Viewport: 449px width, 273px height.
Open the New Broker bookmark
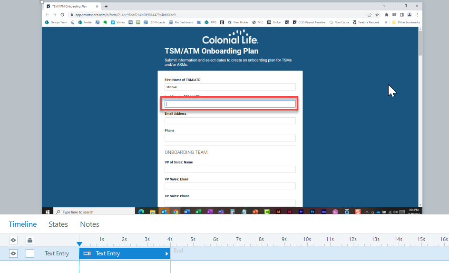tap(238, 22)
